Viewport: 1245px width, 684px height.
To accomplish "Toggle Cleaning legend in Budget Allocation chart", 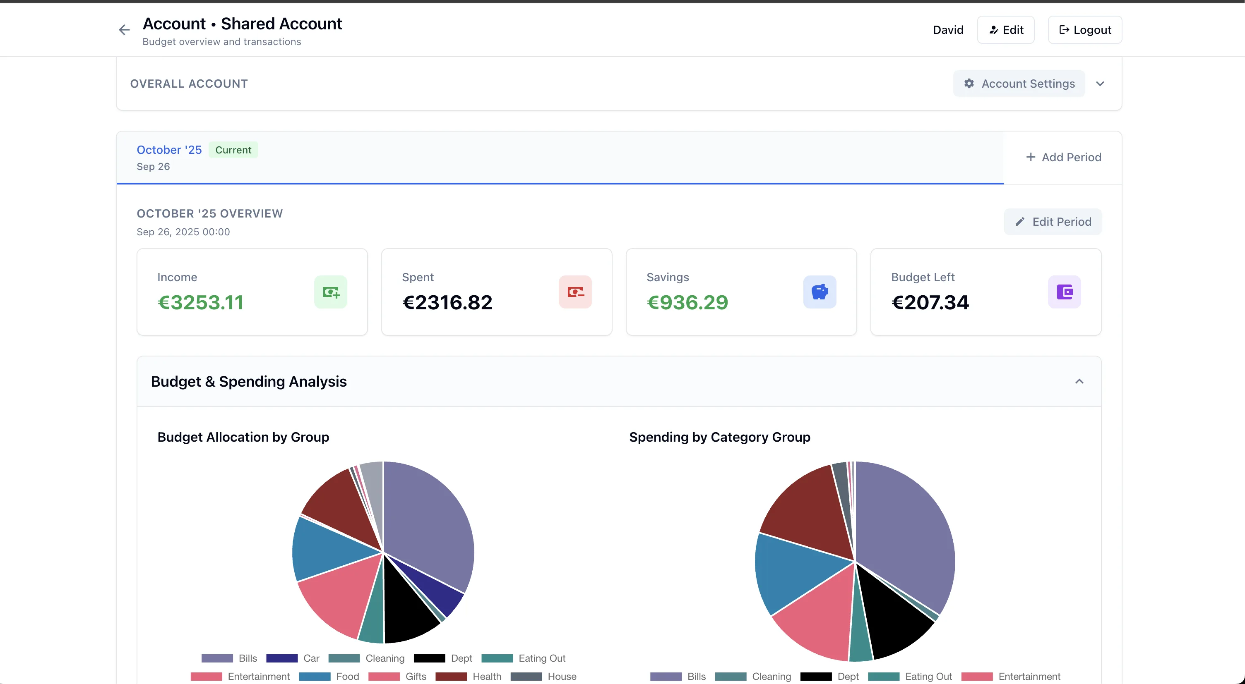I will [x=366, y=658].
